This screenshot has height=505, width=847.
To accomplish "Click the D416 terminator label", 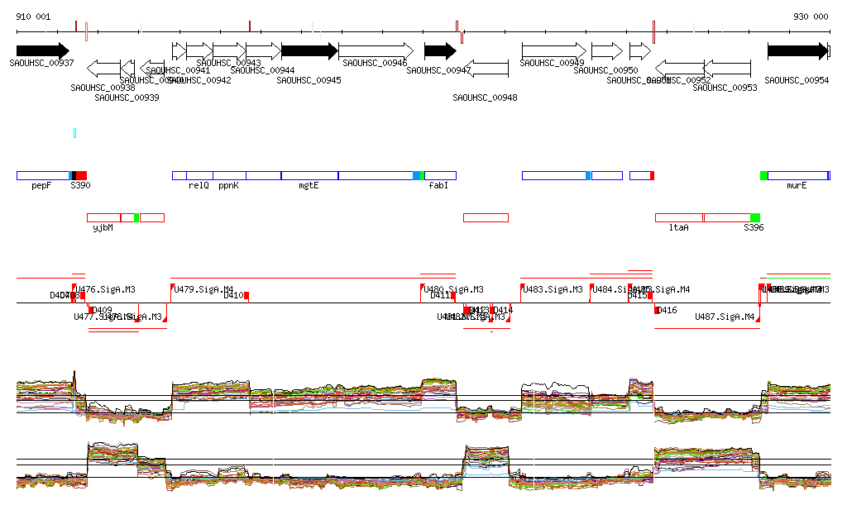I will (667, 310).
